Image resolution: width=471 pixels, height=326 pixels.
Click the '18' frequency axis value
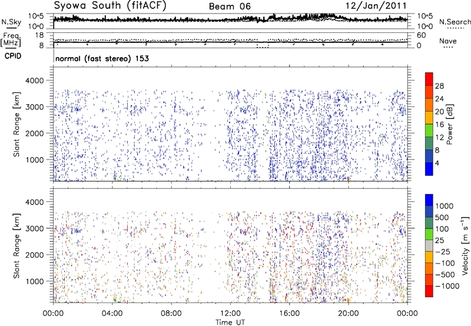39,35
